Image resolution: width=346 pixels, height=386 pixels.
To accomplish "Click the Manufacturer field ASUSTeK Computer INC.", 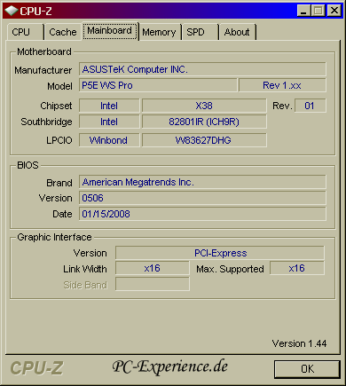I will 202,69.
